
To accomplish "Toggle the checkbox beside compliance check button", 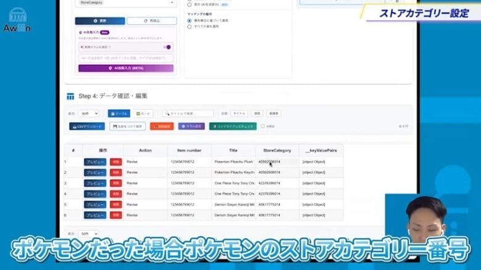I will point(263,126).
